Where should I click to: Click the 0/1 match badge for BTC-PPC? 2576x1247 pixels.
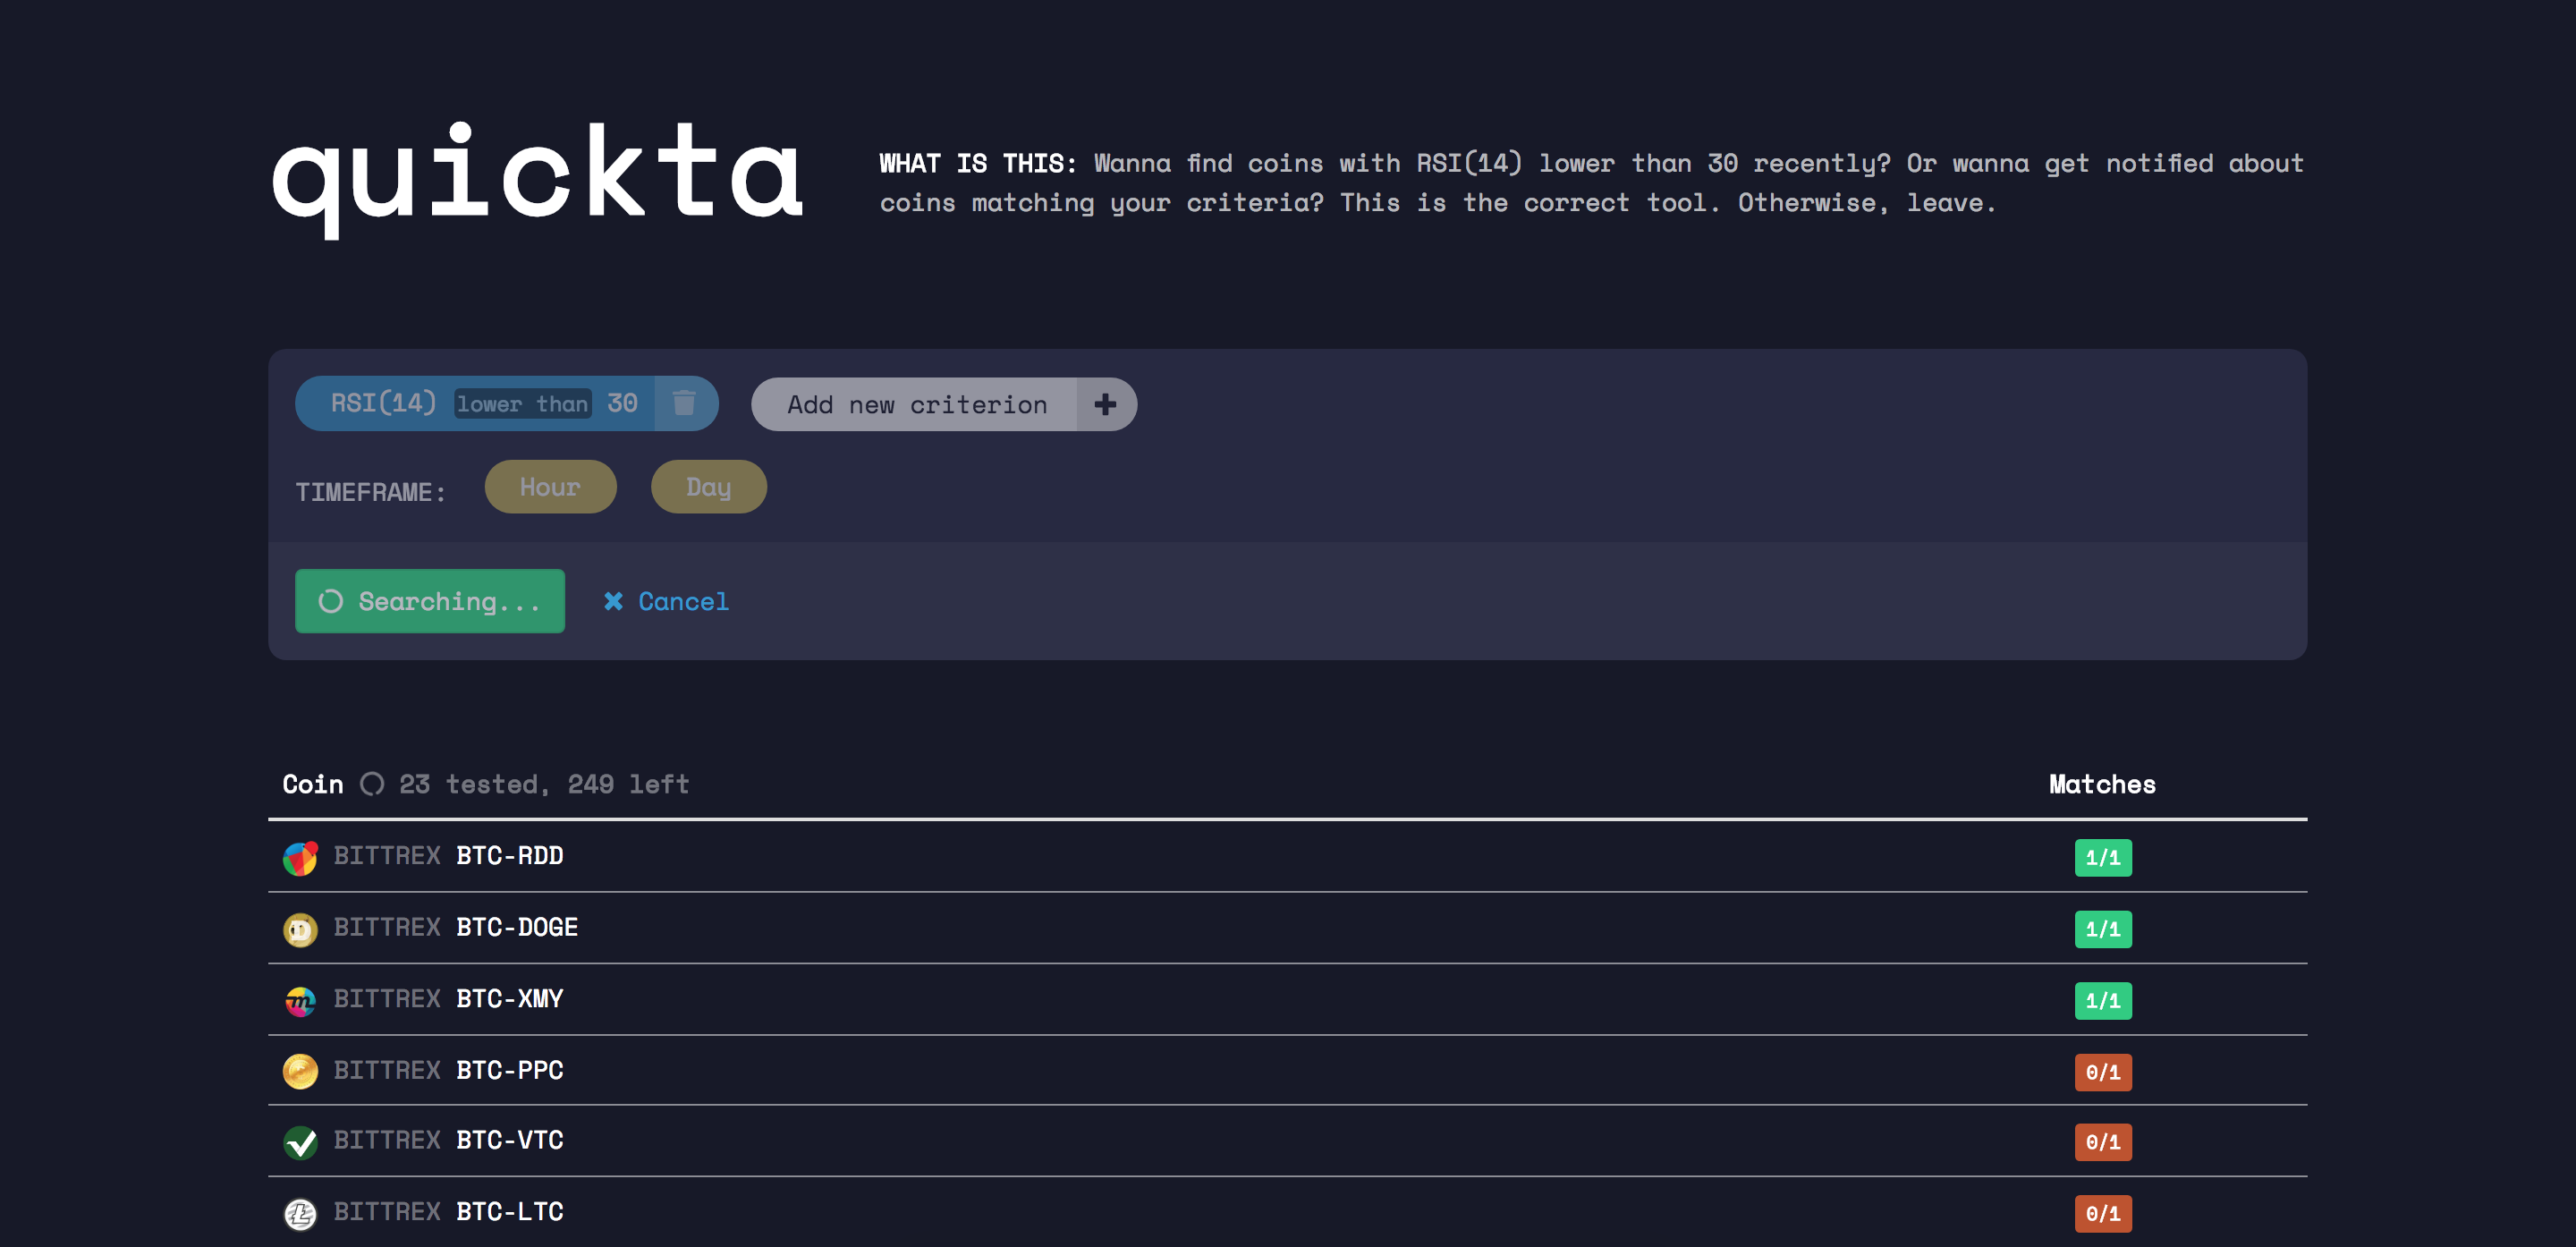click(x=2102, y=1072)
